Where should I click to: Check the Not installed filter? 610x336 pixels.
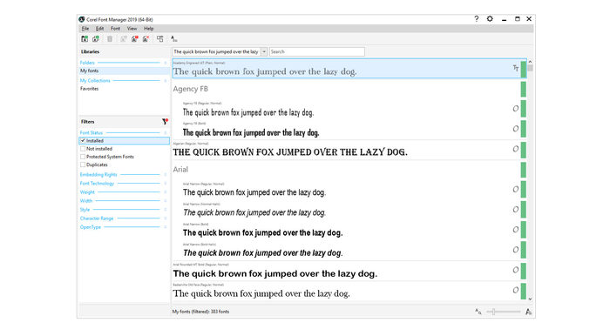[83, 149]
